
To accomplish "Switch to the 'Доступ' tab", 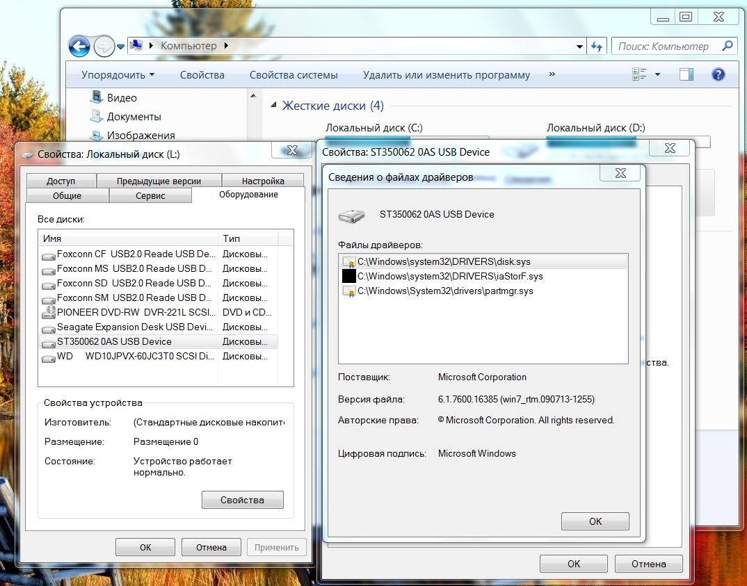I will pos(61,181).
